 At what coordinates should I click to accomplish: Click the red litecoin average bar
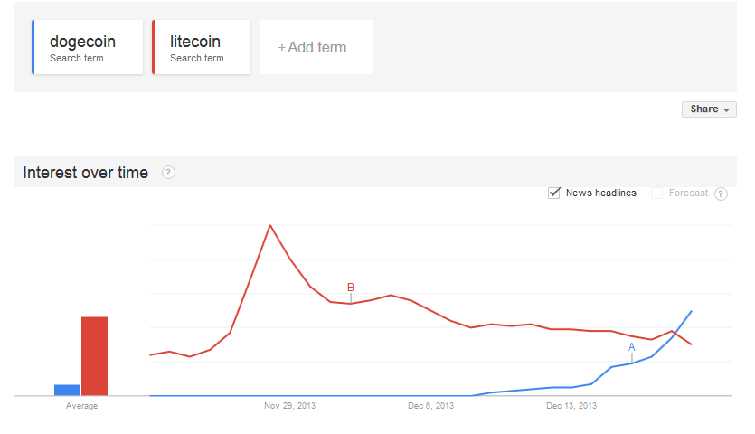(94, 356)
